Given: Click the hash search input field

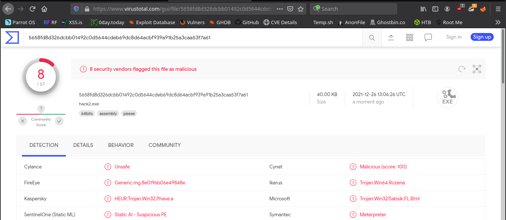Looking at the screenshot, I should (186, 37).
